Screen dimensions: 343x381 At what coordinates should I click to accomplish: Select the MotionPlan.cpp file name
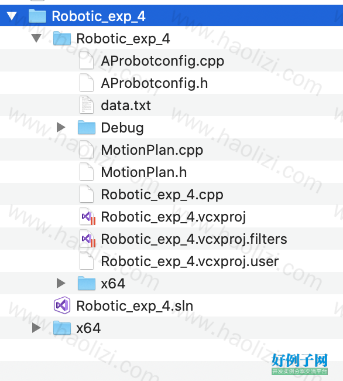coord(152,150)
